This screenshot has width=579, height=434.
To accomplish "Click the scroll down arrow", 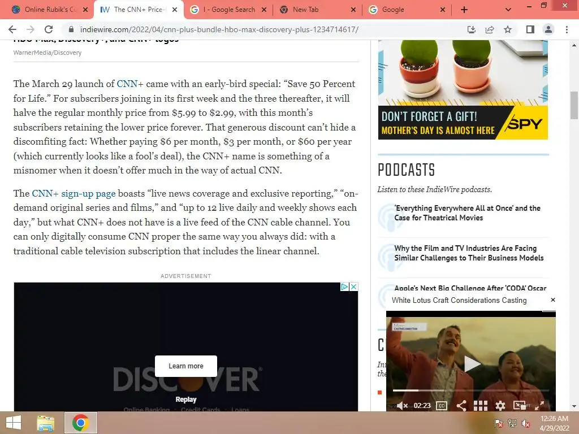I will [x=574, y=407].
